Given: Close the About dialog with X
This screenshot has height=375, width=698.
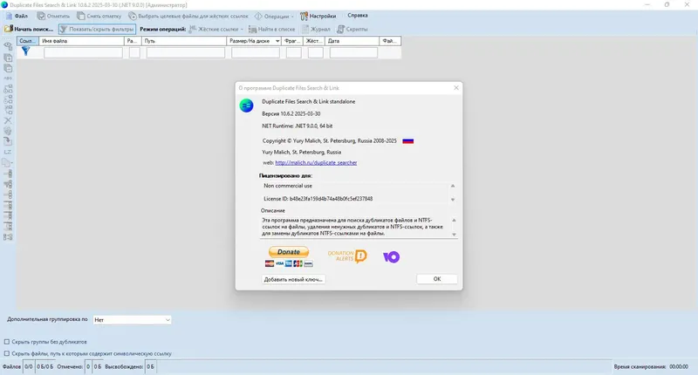Looking at the screenshot, I should click(x=455, y=87).
